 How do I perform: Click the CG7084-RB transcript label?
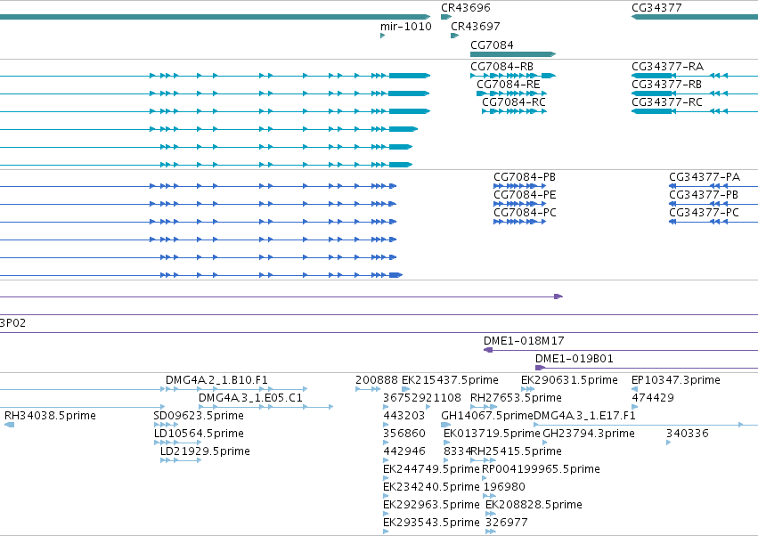[501, 66]
